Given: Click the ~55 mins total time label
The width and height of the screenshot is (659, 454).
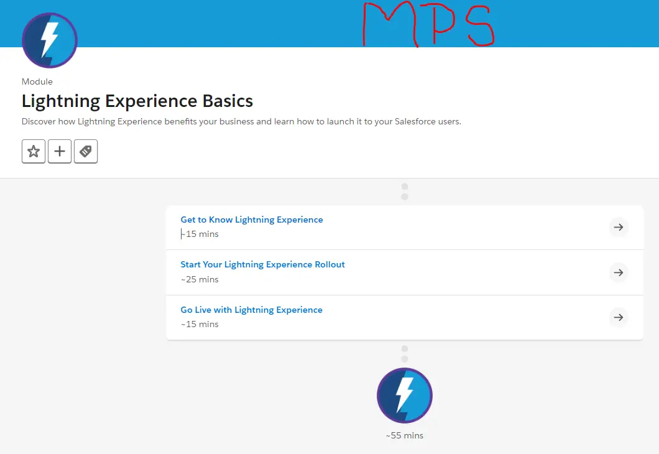Looking at the screenshot, I should coord(404,435).
